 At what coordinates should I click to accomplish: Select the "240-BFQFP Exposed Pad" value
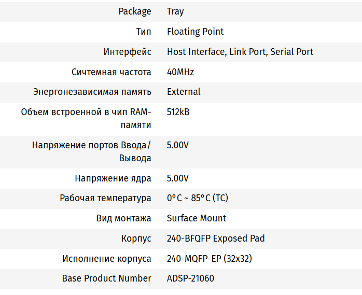click(x=216, y=238)
